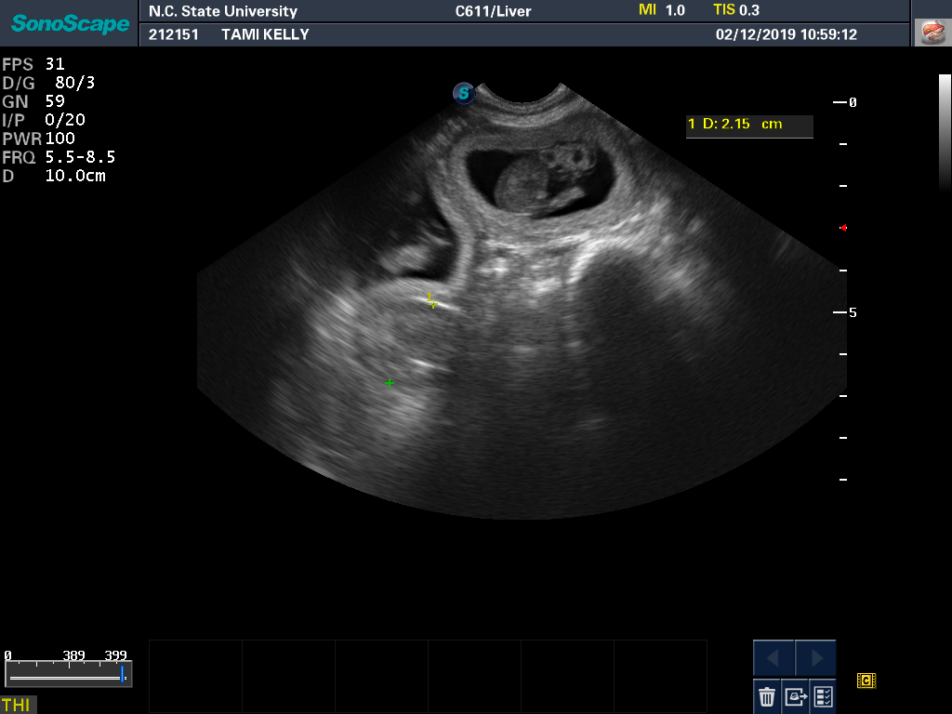
Task: Go to previous image with left arrow
Action: point(773,658)
